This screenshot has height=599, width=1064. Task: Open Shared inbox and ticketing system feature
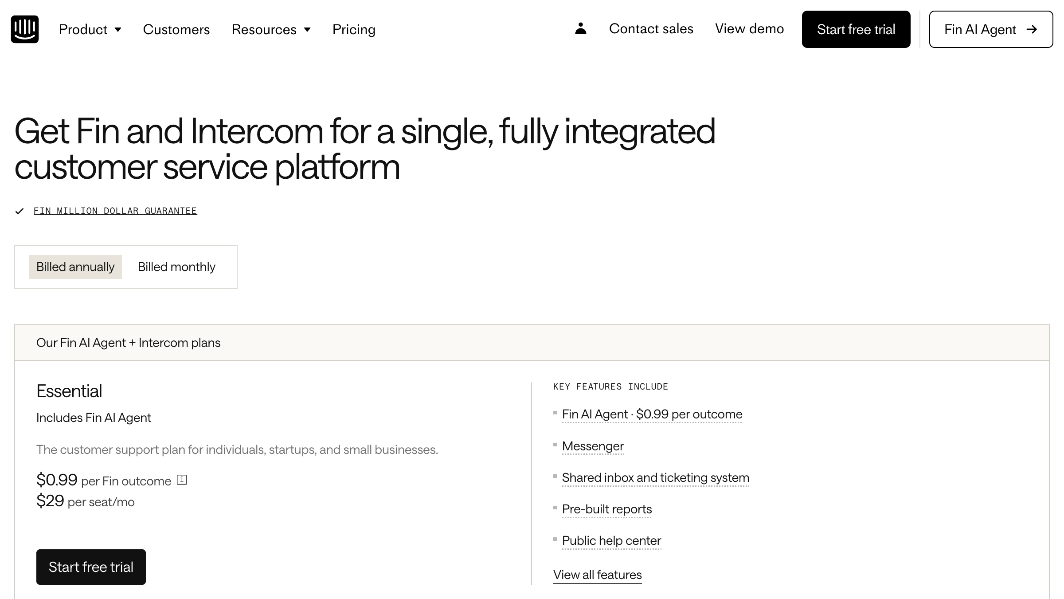pyautogui.click(x=655, y=478)
